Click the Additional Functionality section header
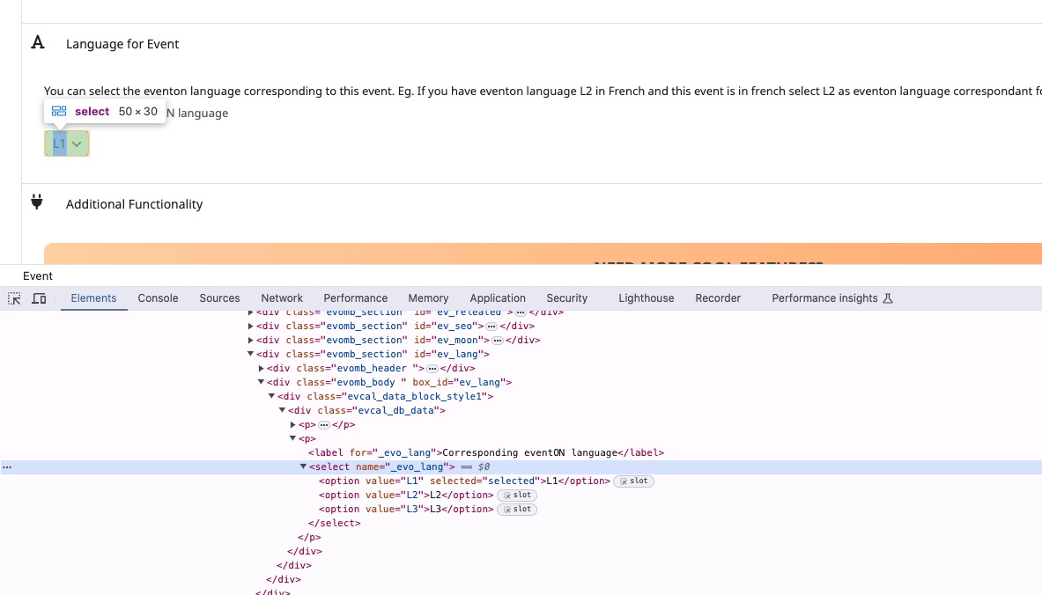The width and height of the screenshot is (1042, 595). (x=134, y=204)
